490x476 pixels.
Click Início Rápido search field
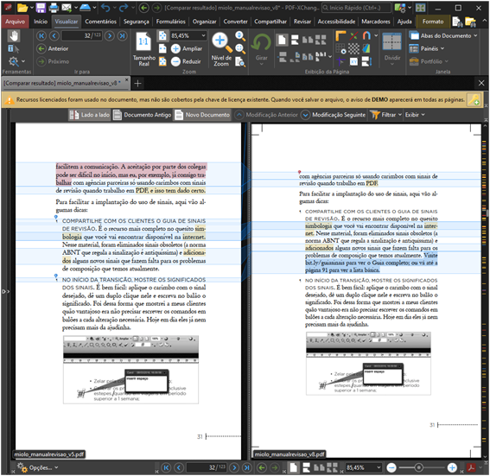point(356,8)
